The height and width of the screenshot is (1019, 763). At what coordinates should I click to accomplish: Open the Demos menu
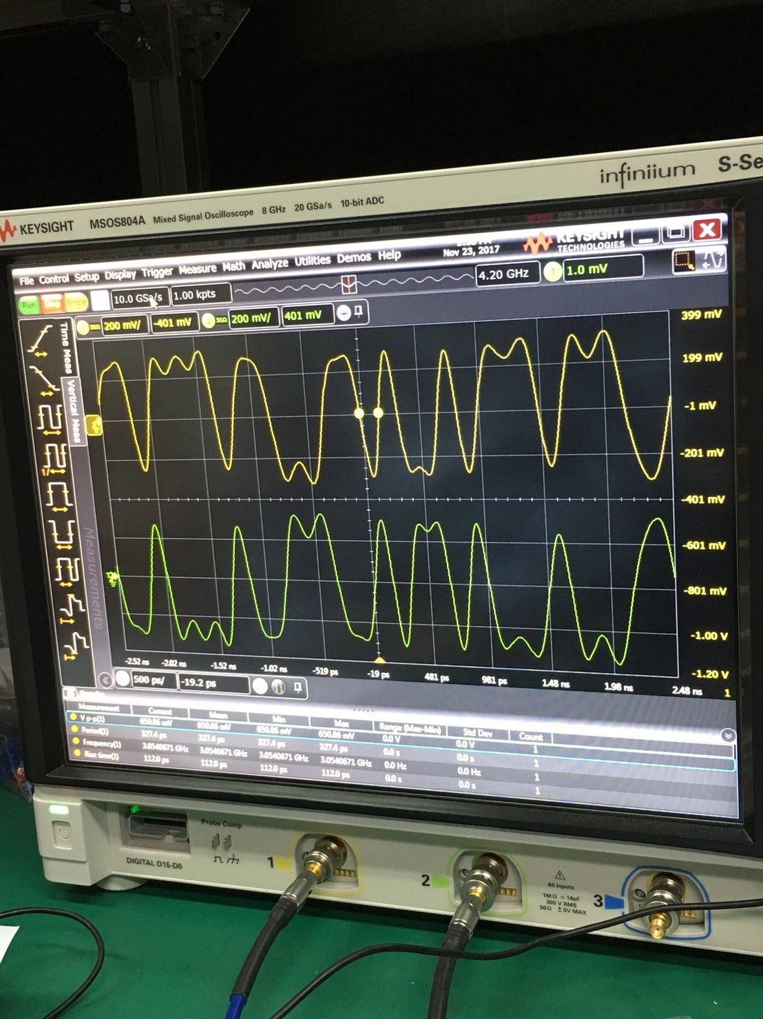coord(354,258)
